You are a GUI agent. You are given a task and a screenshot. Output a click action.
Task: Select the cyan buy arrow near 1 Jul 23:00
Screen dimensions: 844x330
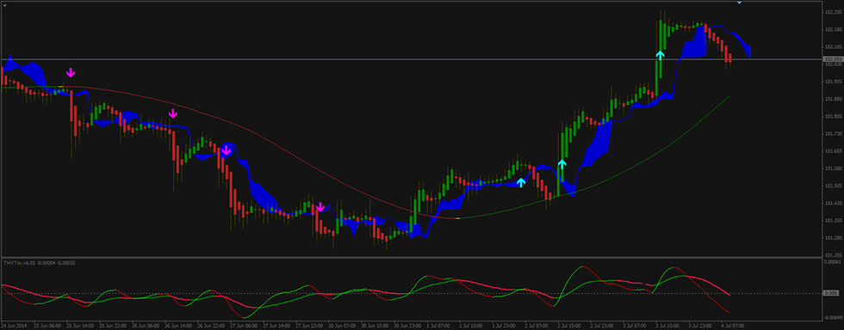(x=520, y=182)
